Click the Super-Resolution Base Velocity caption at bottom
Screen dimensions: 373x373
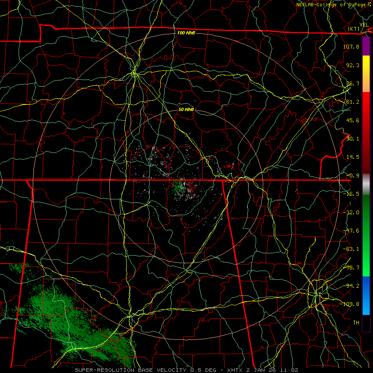186,370
